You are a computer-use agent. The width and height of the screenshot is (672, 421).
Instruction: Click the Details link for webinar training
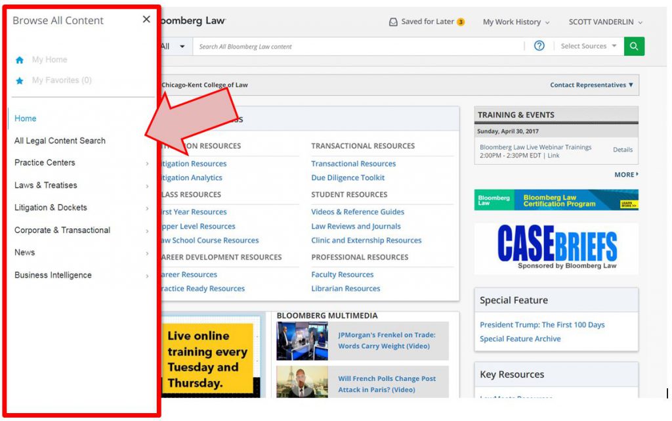pyautogui.click(x=622, y=150)
